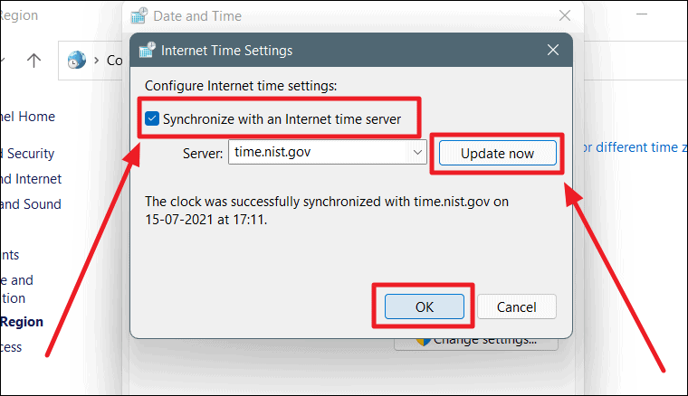The image size is (688, 396).
Task: Open Hardware and Sound category link
Action: pyautogui.click(x=30, y=204)
